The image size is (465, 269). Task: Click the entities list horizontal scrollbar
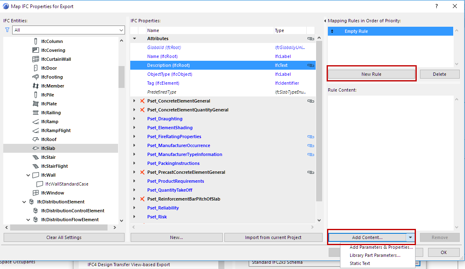59,227
